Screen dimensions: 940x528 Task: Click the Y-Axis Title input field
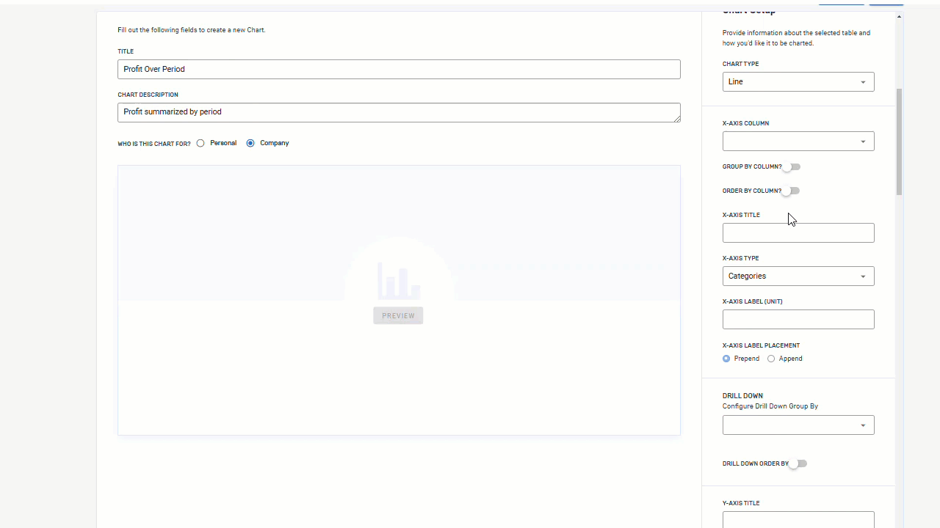click(798, 519)
